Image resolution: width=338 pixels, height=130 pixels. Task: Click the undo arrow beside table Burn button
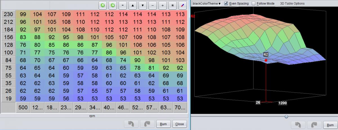131,124
